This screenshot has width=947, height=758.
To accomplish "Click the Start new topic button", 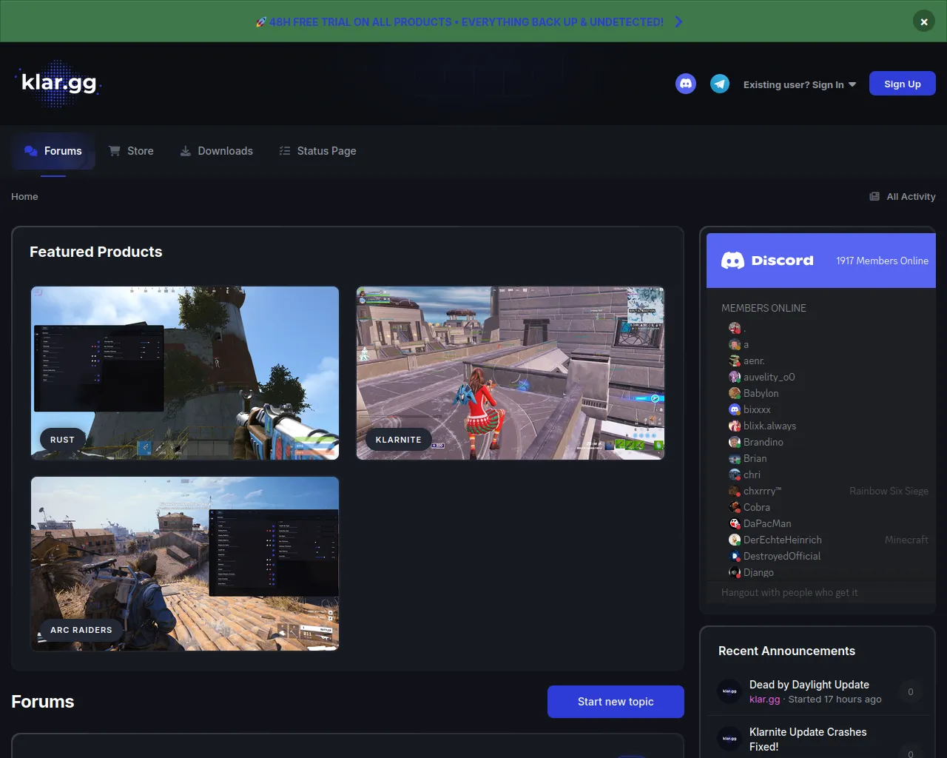I will point(616,702).
